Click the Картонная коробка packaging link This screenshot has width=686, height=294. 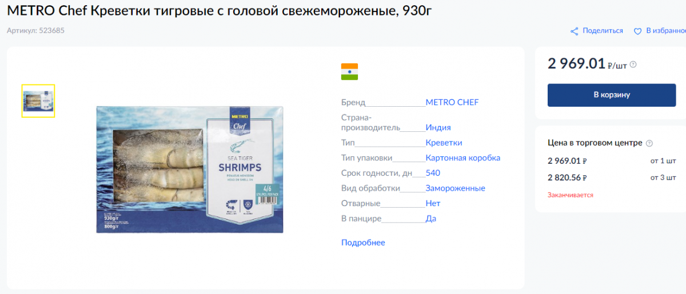pyautogui.click(x=463, y=158)
